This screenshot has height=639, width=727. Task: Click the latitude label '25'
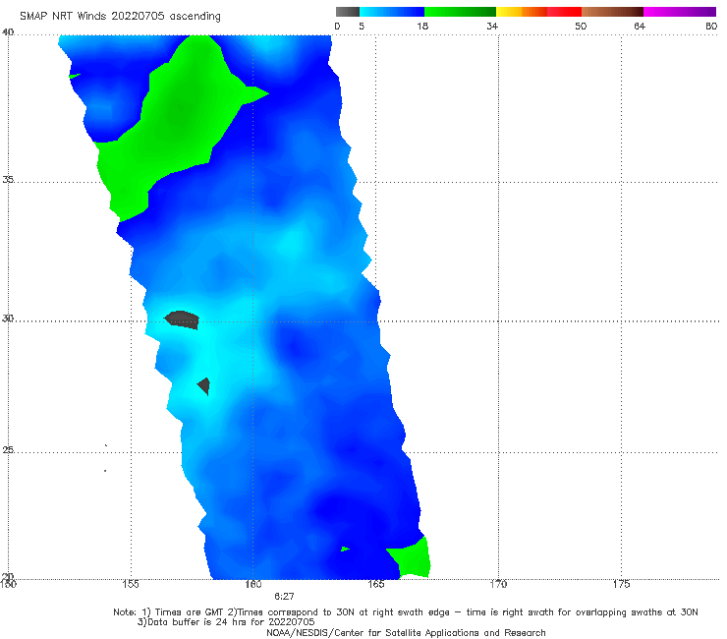click(8, 450)
